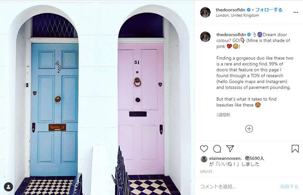Open the three-dots more options menu
Viewport: 303px width, 195px height.
[x=296, y=12]
